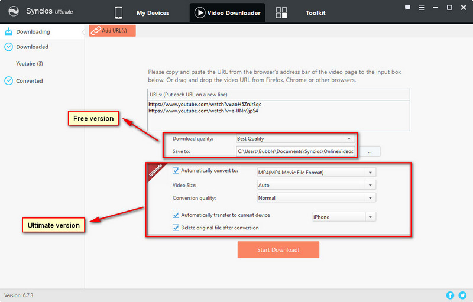The width and height of the screenshot is (473, 302).
Task: Click the Save to path field
Action: click(x=296, y=151)
